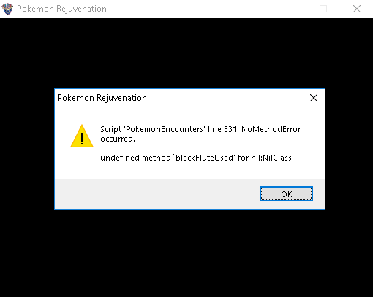Click the 'NoMethodError' text
The image size is (373, 297).
271,129
